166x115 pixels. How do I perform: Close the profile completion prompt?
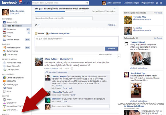(x=114, y=8)
